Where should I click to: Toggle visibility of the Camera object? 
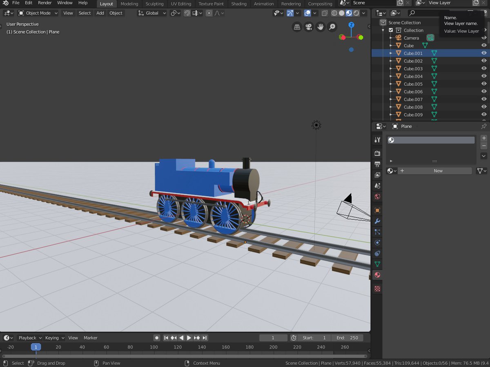[x=484, y=38]
